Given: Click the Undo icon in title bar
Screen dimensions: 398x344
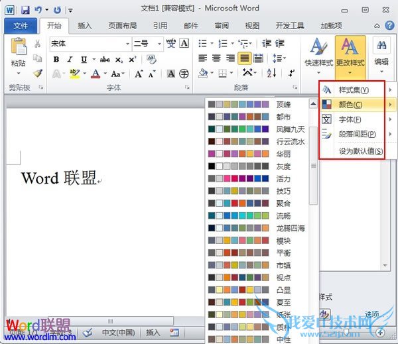Looking at the screenshot, I should click(39, 10).
